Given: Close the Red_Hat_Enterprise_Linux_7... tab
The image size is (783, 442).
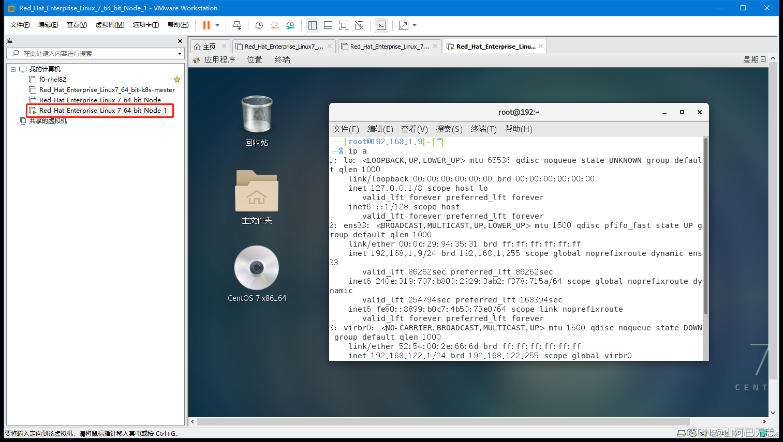Looking at the screenshot, I should click(435, 46).
